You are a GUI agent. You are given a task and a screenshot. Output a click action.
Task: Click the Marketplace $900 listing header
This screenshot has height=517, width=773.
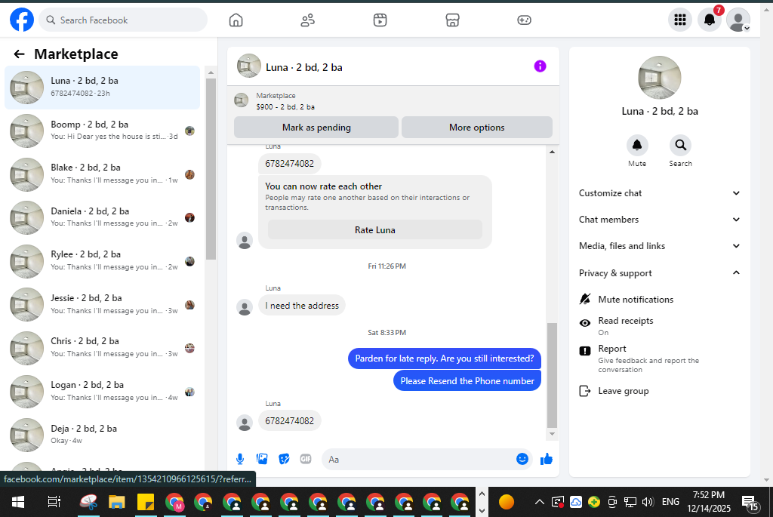393,101
